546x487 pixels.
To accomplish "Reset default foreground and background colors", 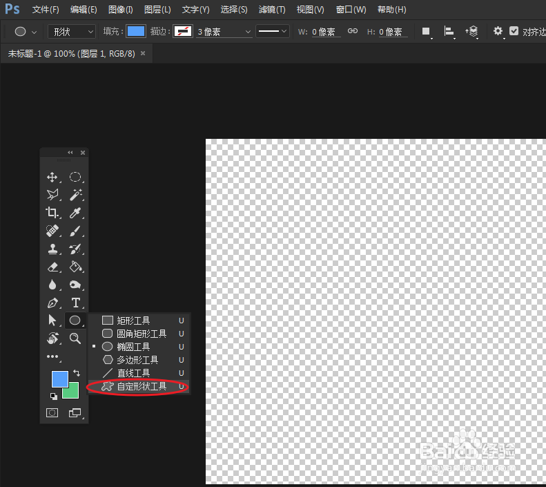I will 54,396.
